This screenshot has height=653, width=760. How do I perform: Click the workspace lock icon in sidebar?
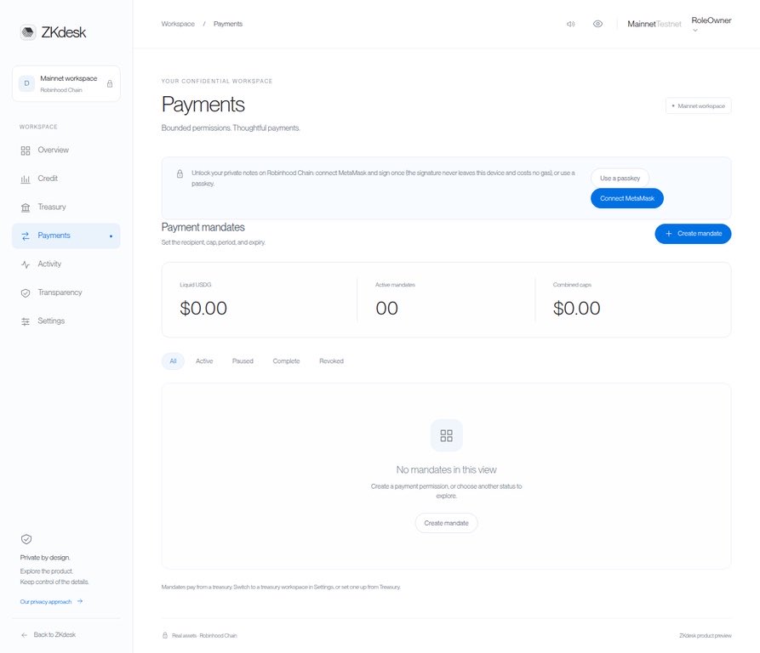click(x=110, y=83)
